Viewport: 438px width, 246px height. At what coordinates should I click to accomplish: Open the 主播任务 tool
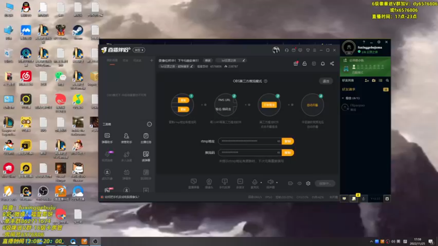146,138
